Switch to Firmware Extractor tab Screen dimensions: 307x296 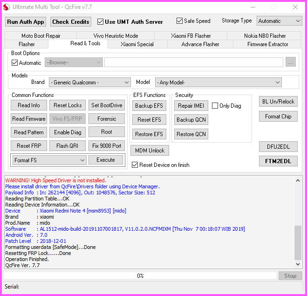(x=268, y=44)
